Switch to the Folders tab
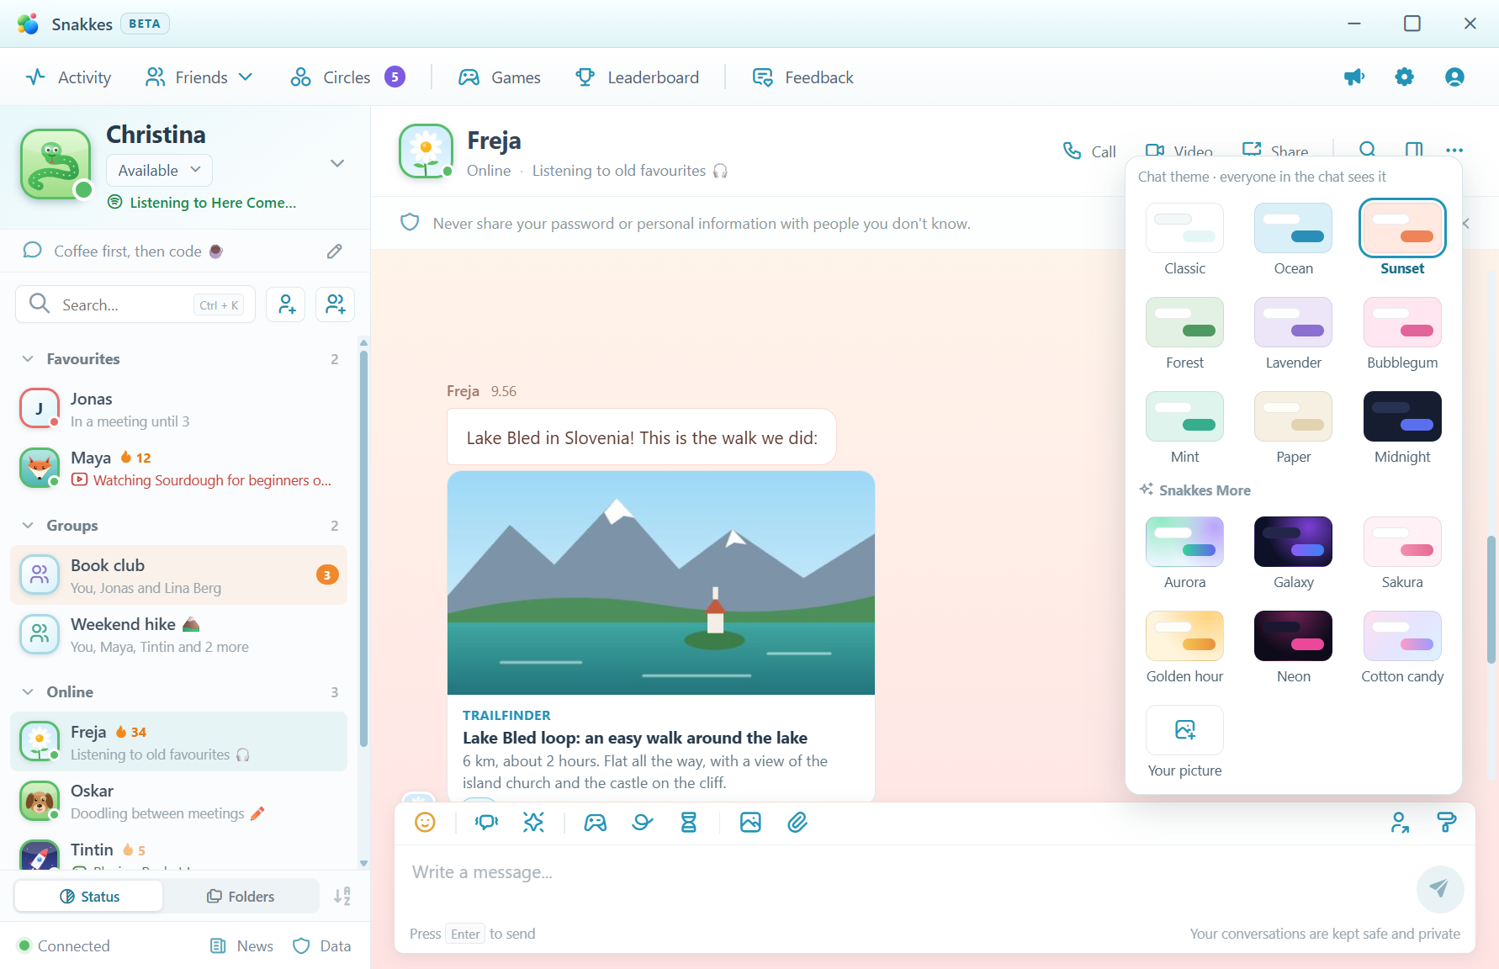This screenshot has height=969, width=1499. click(241, 897)
